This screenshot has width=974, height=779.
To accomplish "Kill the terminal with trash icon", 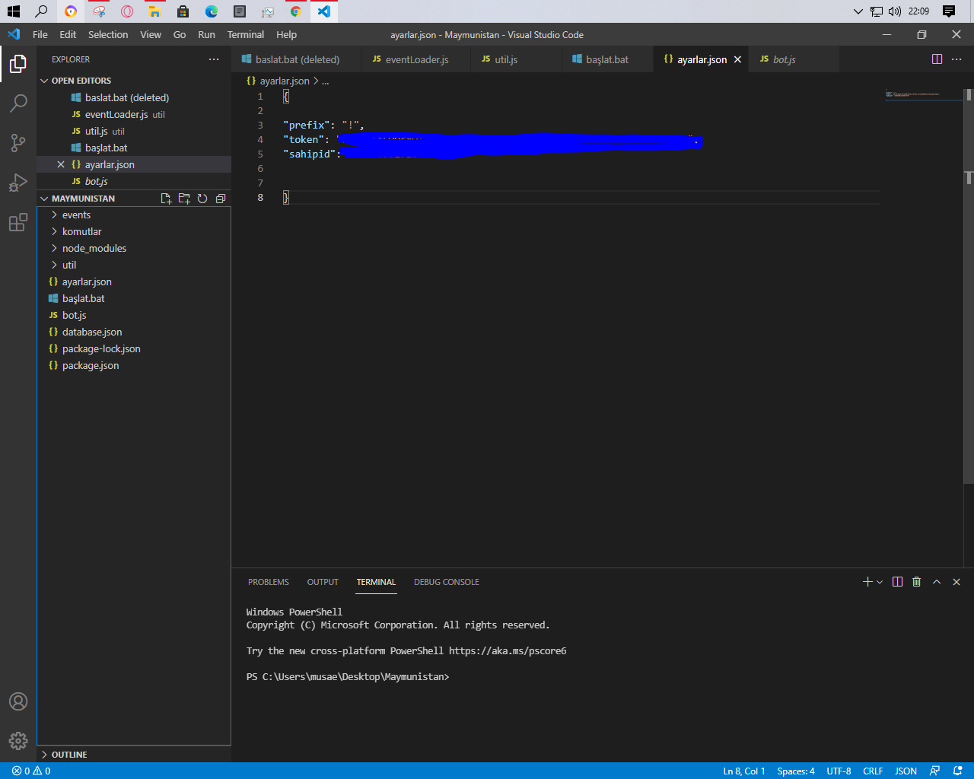I will pos(916,582).
